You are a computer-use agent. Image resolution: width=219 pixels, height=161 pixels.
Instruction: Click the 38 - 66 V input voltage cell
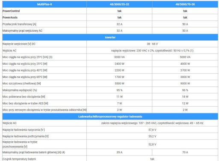152,44
